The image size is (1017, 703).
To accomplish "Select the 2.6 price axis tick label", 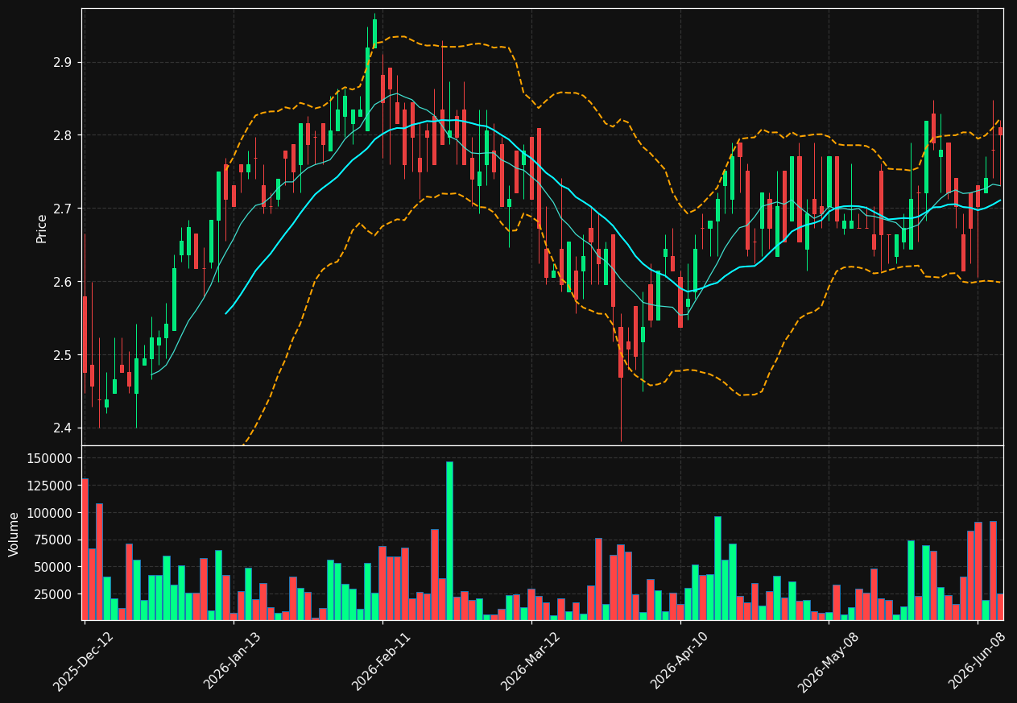I will (x=62, y=282).
